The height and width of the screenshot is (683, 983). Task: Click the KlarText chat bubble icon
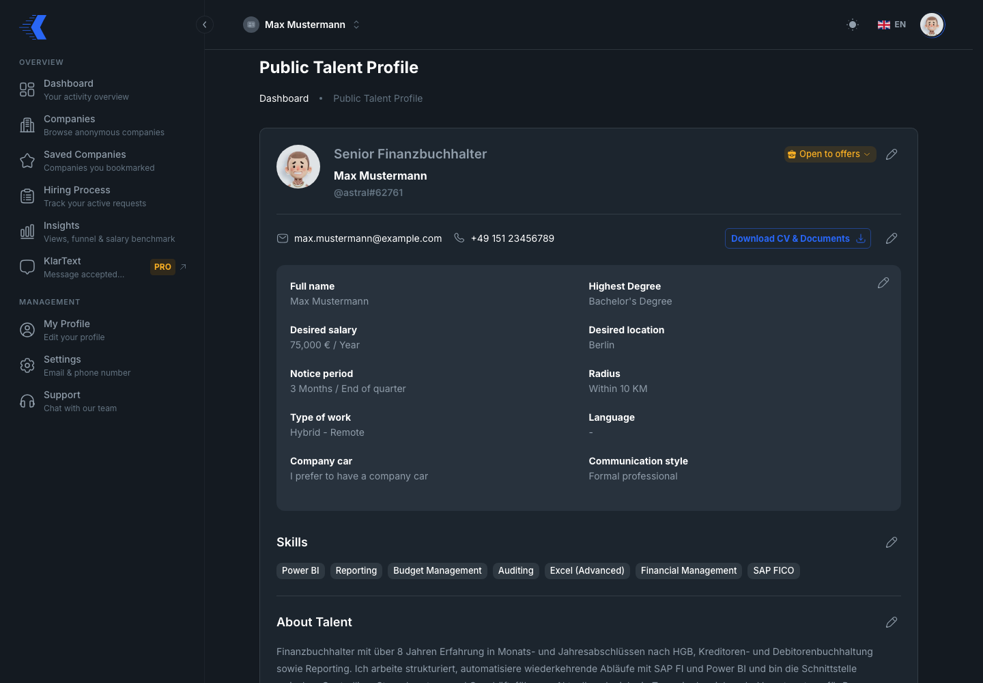[x=27, y=267]
